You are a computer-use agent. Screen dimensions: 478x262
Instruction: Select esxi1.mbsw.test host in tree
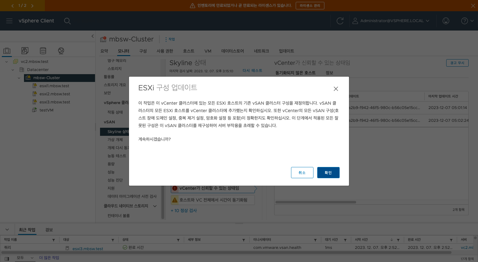pyautogui.click(x=54, y=86)
